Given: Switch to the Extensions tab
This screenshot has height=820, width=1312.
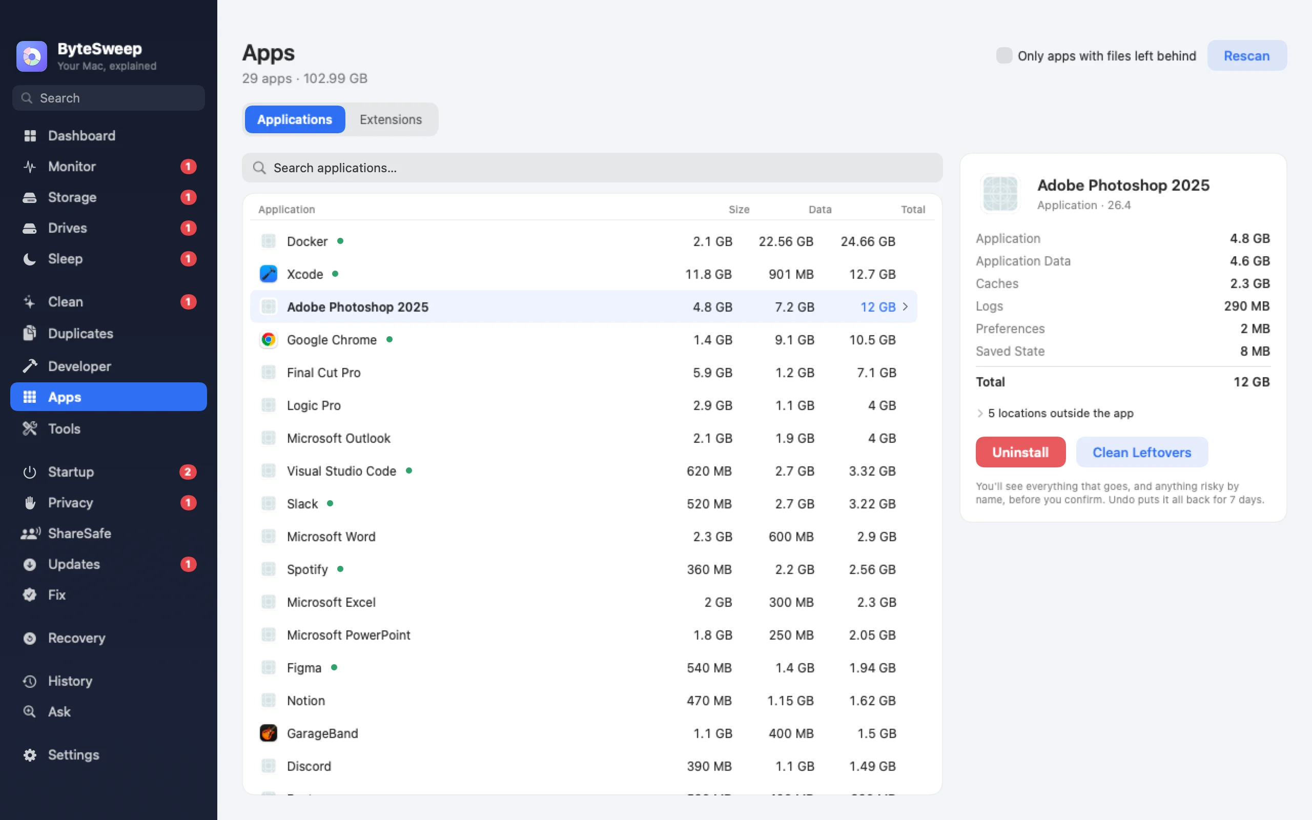Looking at the screenshot, I should 391,119.
